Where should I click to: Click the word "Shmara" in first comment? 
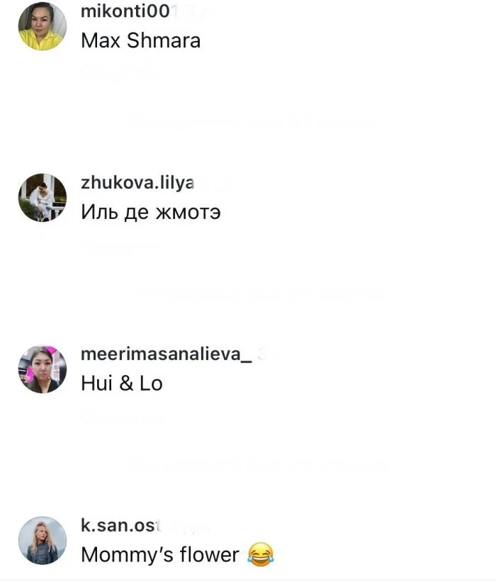pyautogui.click(x=164, y=40)
